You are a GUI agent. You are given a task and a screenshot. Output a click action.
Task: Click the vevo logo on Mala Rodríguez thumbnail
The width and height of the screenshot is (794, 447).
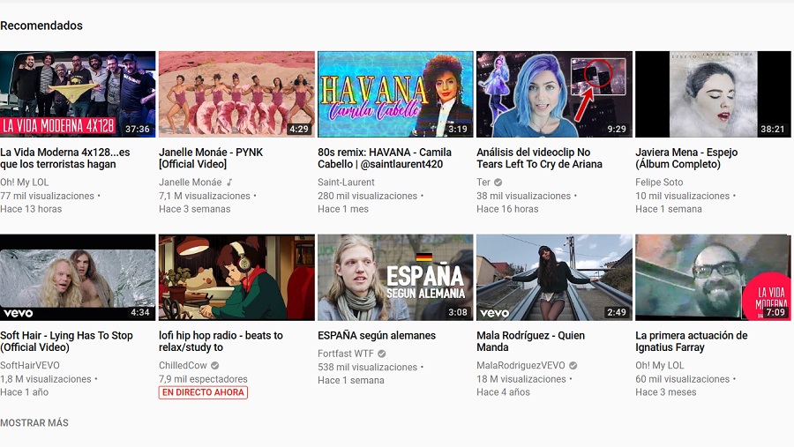point(495,312)
